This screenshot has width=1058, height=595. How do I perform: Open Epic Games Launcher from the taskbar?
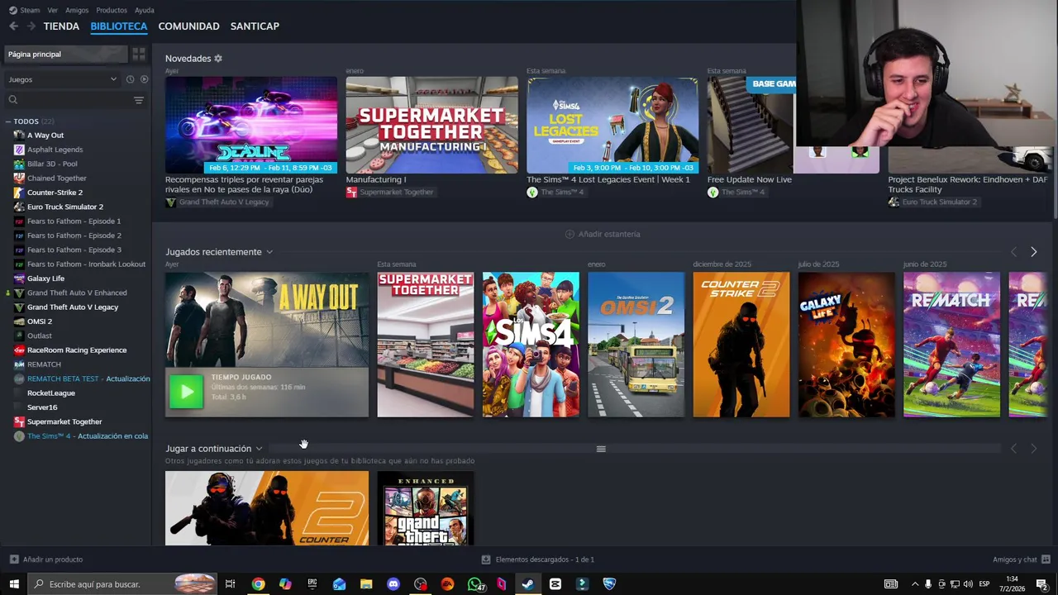pos(312,584)
